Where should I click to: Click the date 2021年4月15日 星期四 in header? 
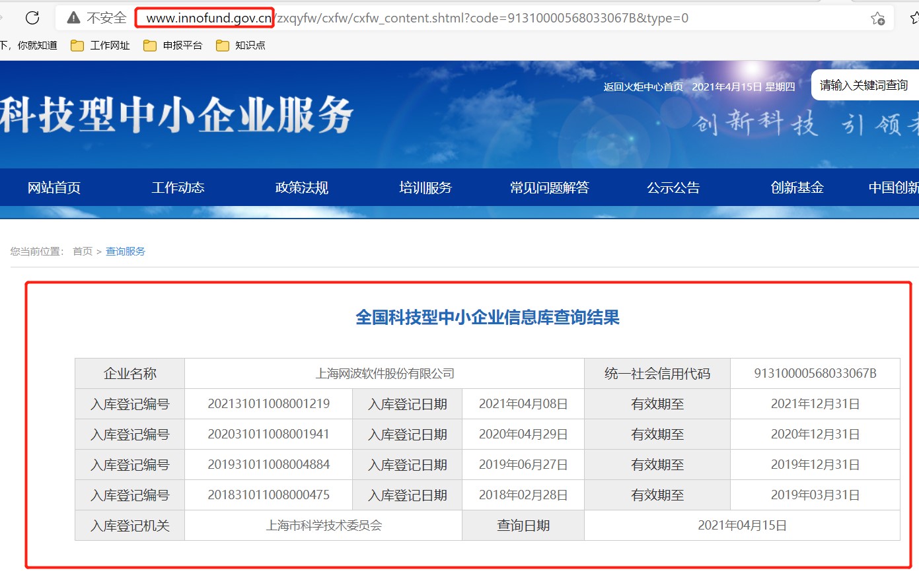(x=743, y=87)
